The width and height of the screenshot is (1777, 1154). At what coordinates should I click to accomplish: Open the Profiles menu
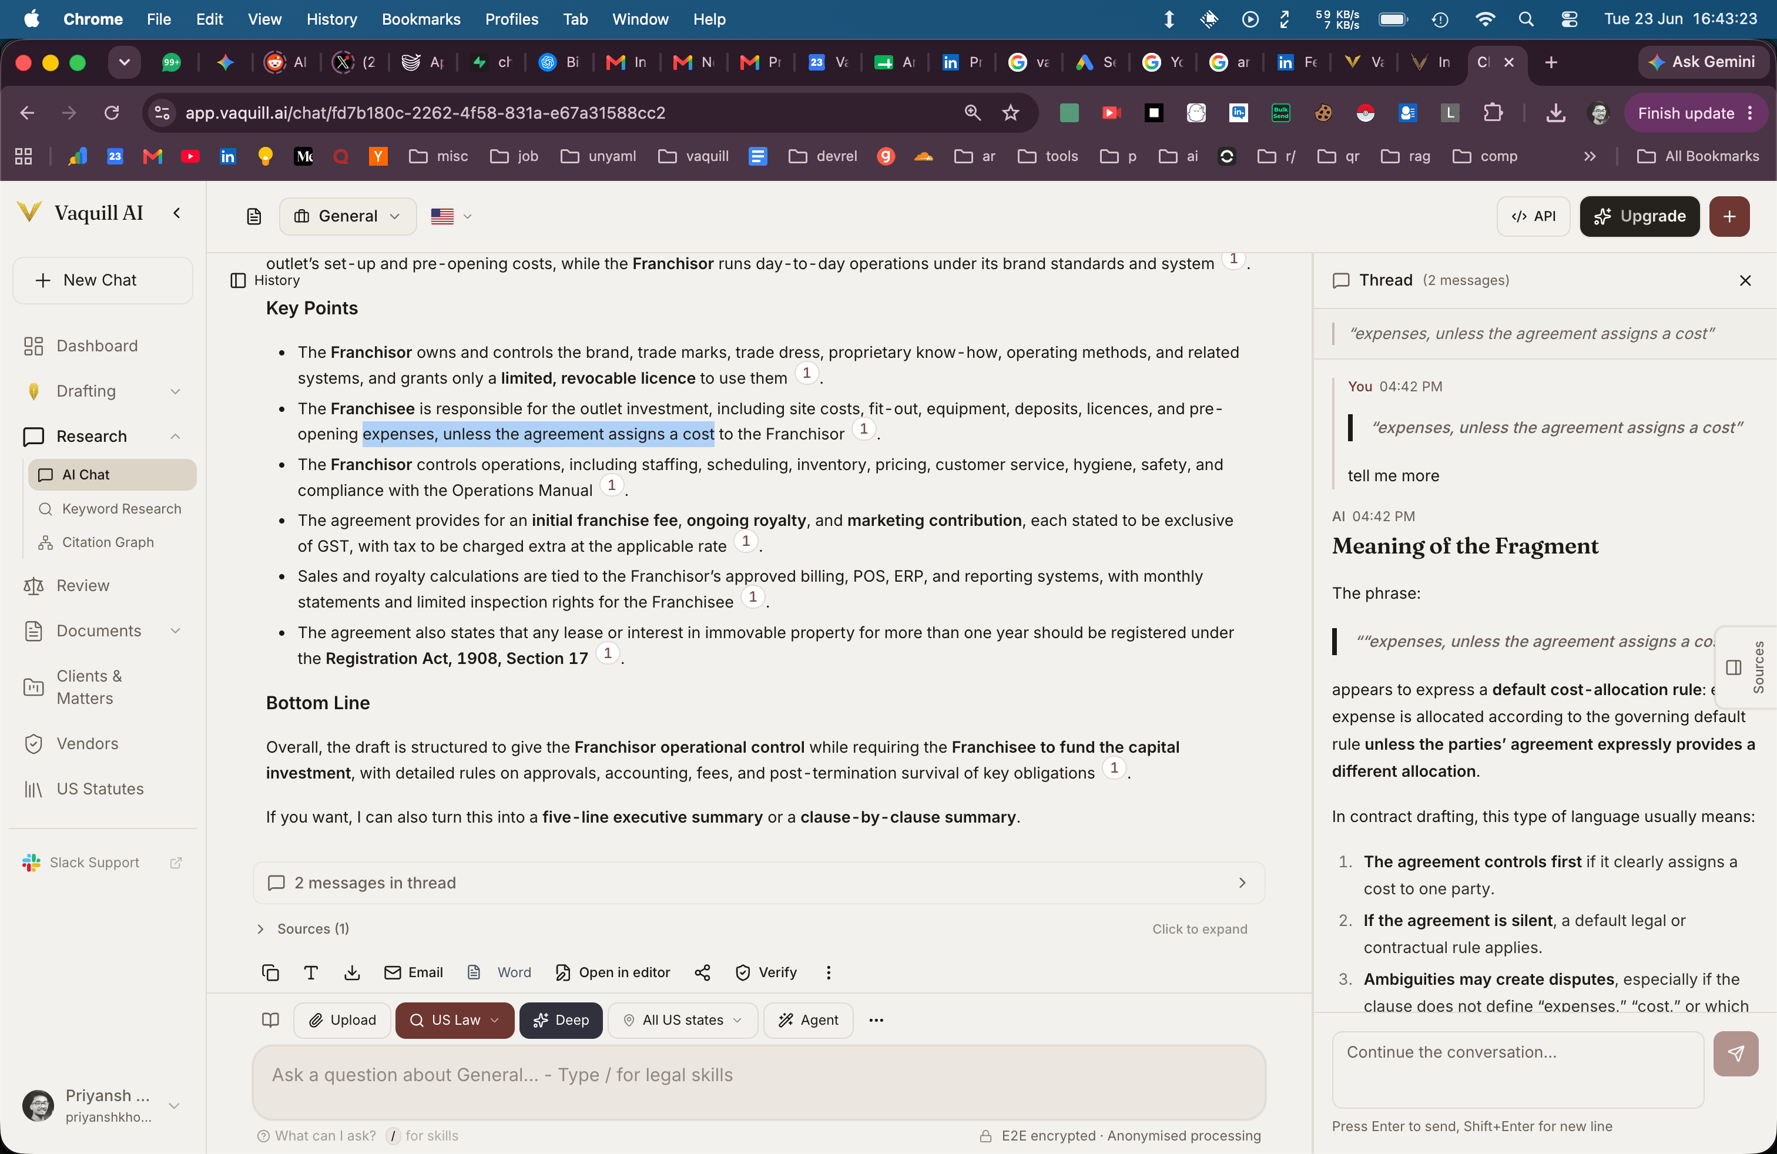511,19
